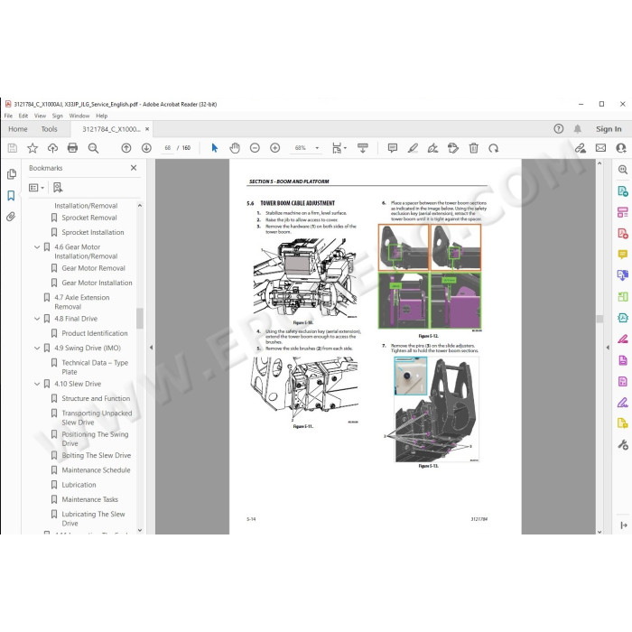
Task: Open the View menu
Action: [x=40, y=116]
